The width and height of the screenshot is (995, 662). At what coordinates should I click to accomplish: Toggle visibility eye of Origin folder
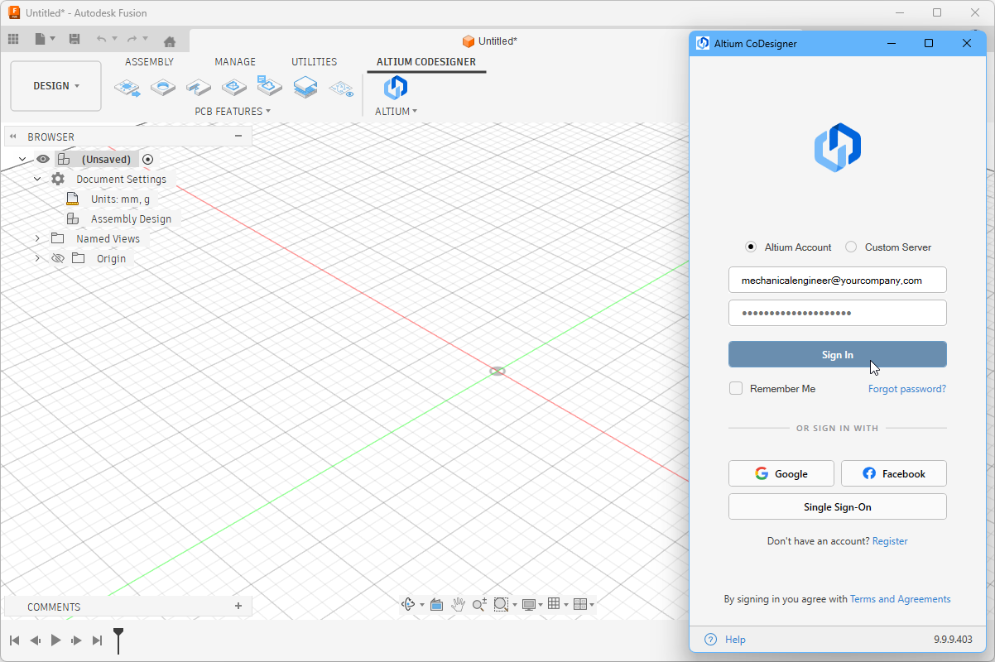[x=58, y=258]
